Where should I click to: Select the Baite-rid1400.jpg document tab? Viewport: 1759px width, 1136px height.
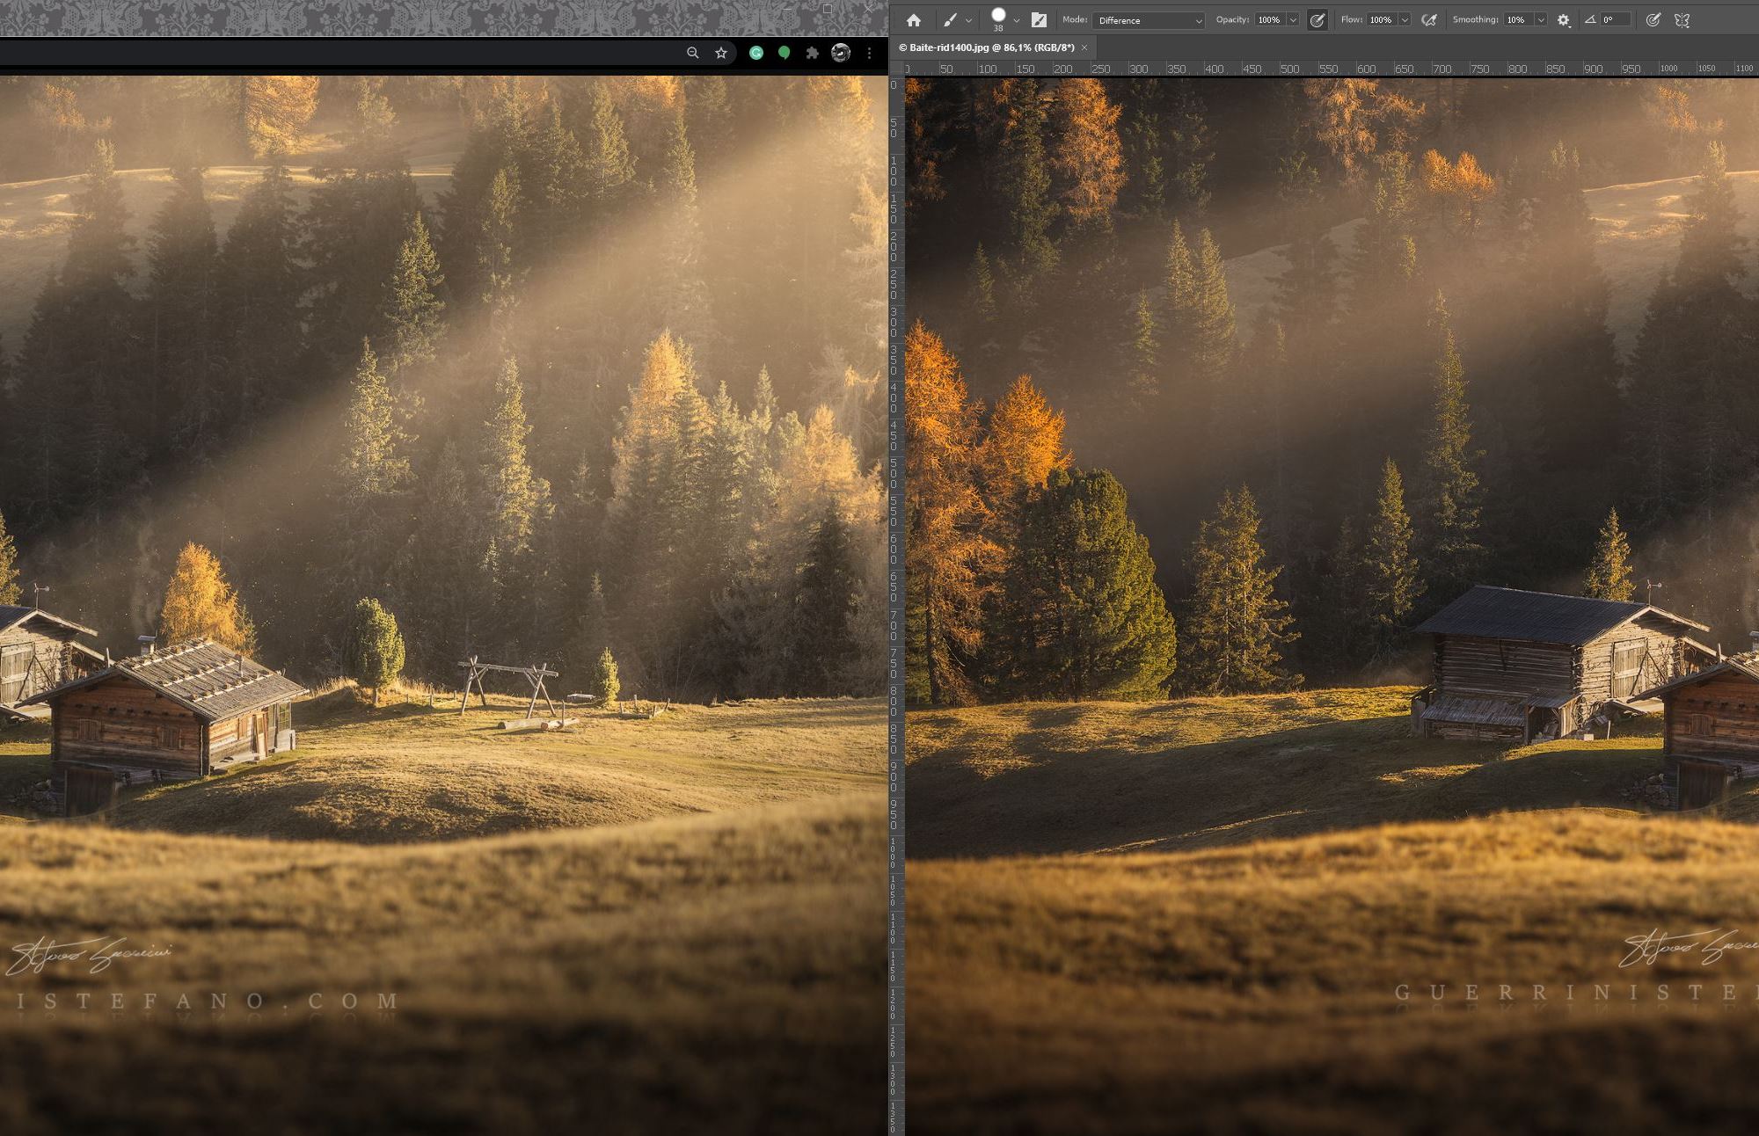tap(986, 47)
